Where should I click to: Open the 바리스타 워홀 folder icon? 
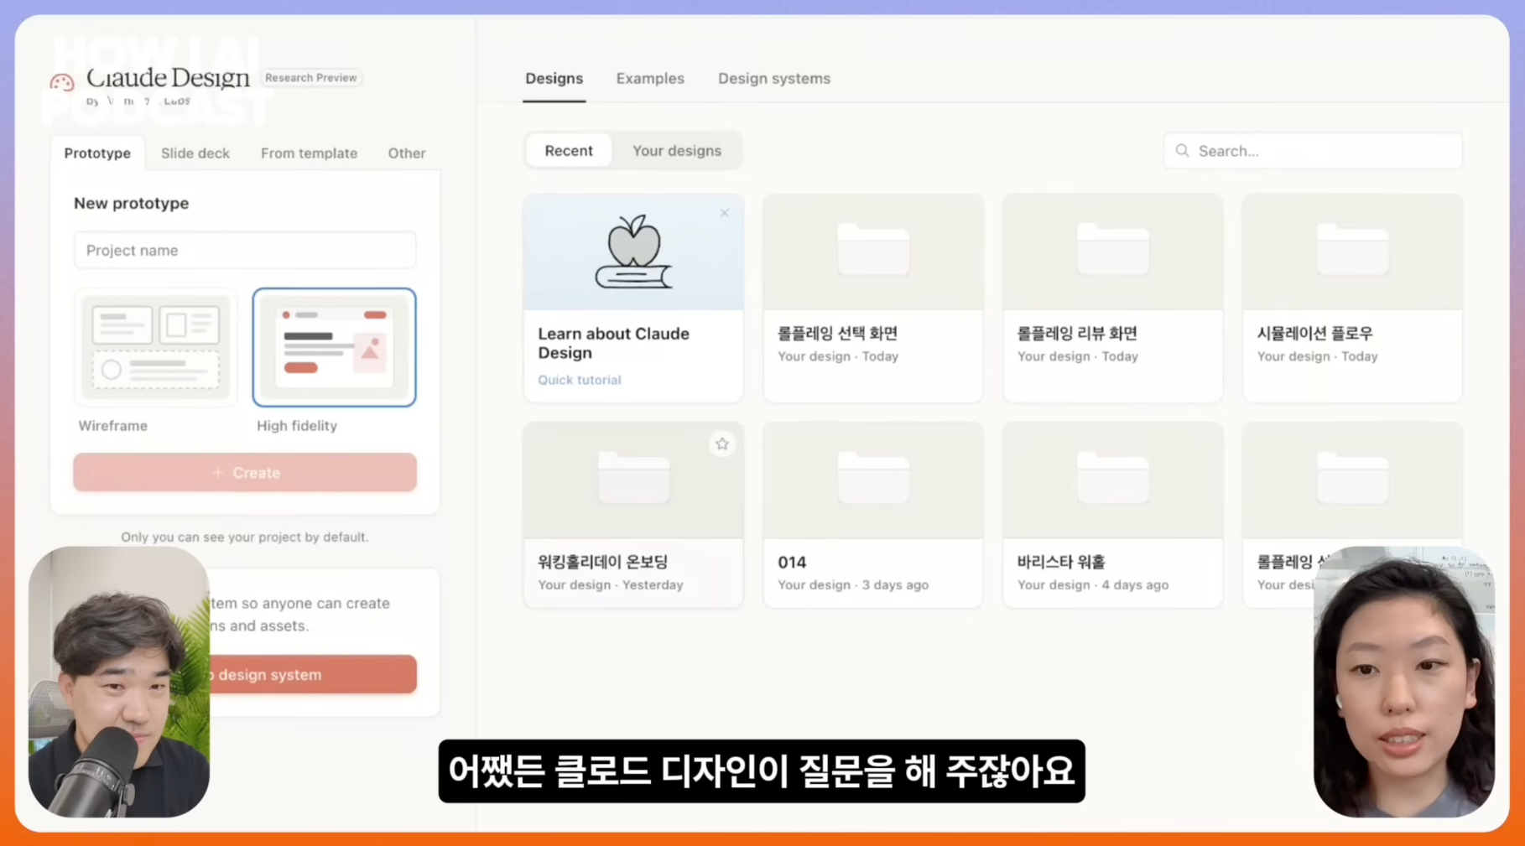[x=1113, y=477]
